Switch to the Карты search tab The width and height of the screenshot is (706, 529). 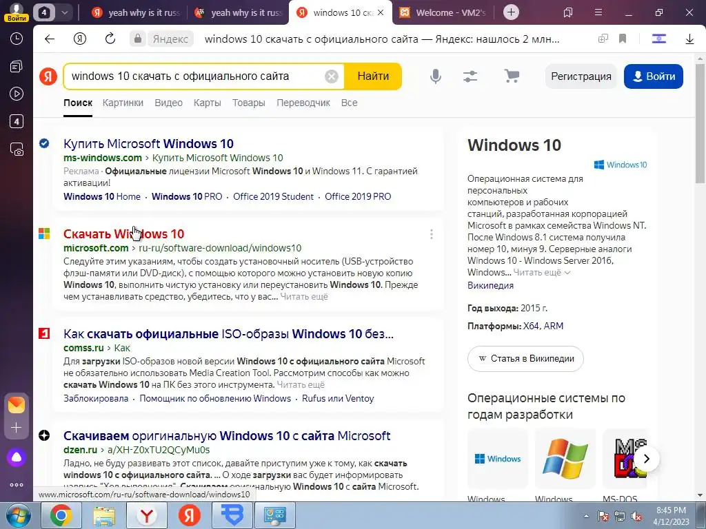click(x=207, y=103)
